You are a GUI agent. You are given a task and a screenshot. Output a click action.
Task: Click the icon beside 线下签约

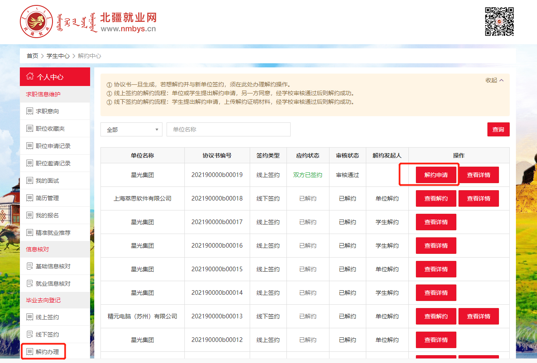coord(30,334)
